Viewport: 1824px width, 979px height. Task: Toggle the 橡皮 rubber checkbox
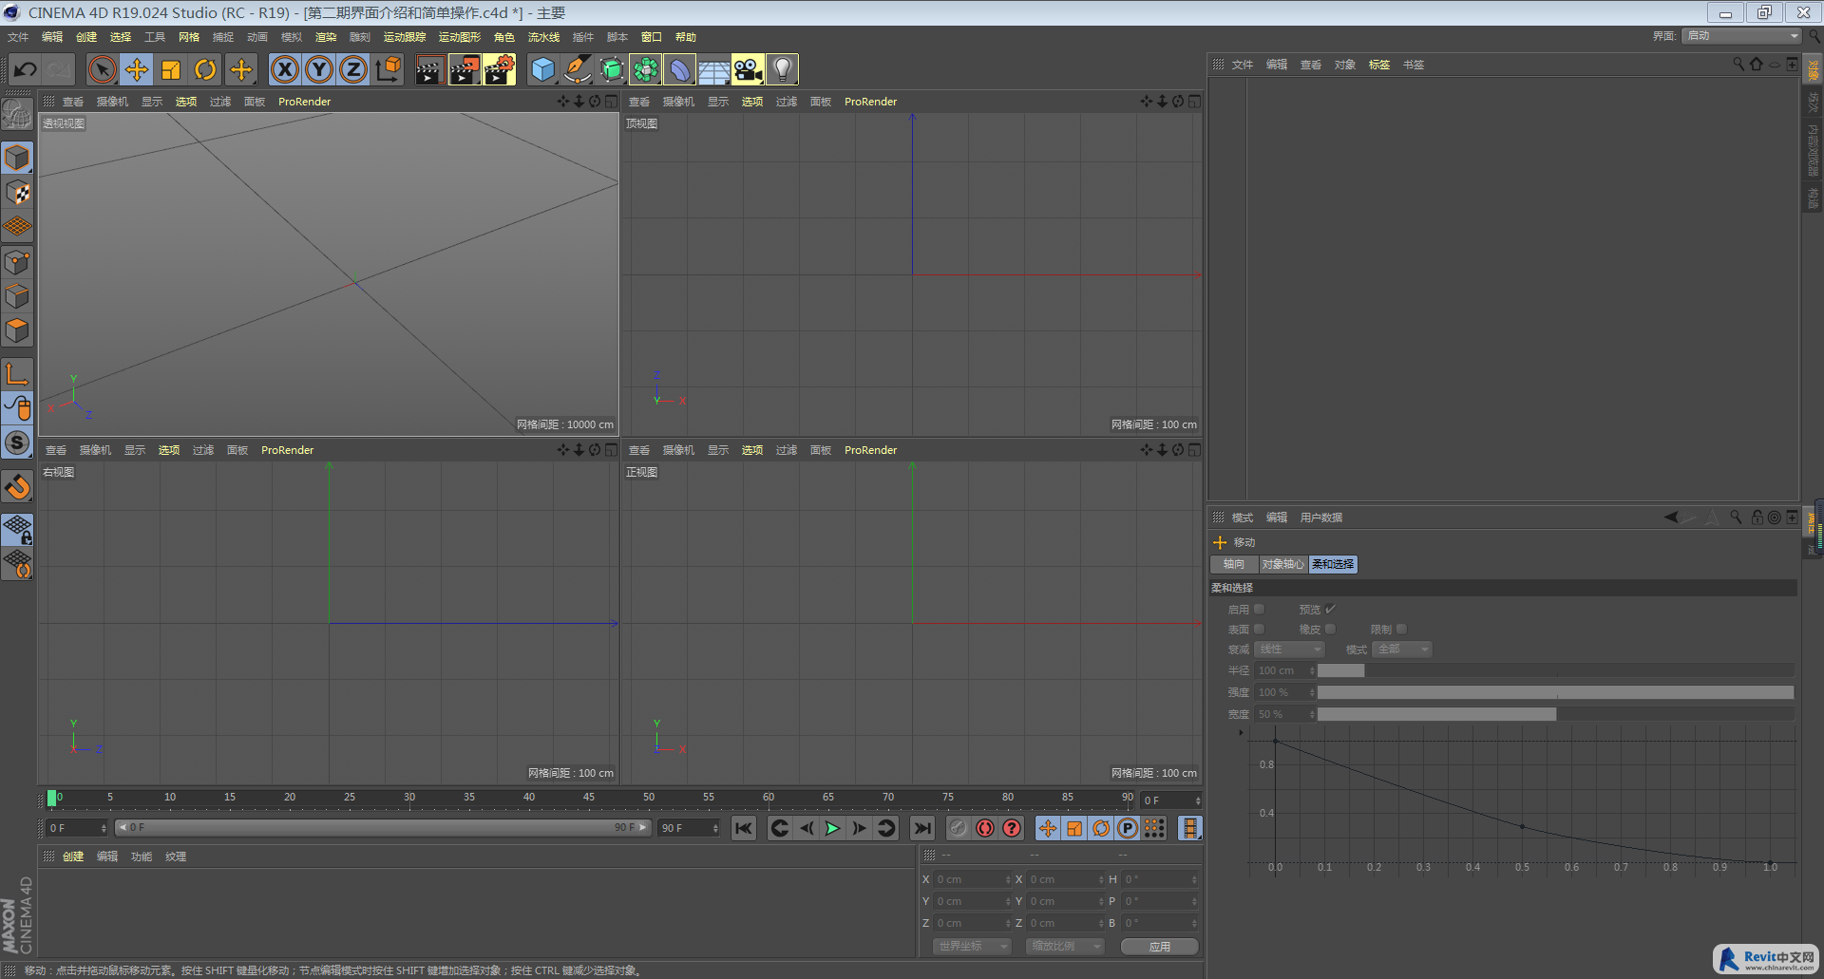coord(1330,630)
